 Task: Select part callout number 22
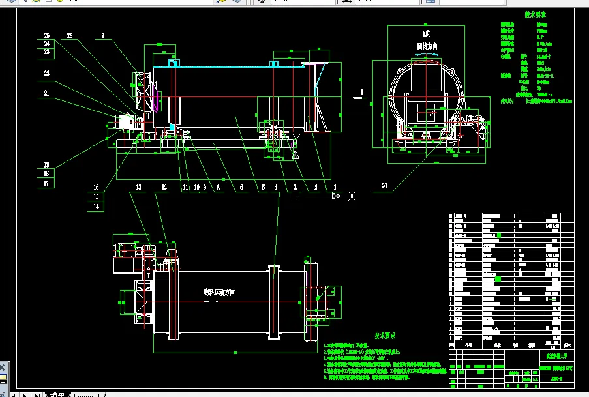[x=46, y=73]
